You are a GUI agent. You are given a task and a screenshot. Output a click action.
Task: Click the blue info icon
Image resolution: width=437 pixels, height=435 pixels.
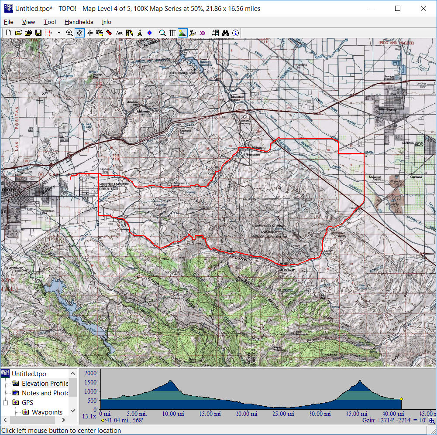click(236, 33)
